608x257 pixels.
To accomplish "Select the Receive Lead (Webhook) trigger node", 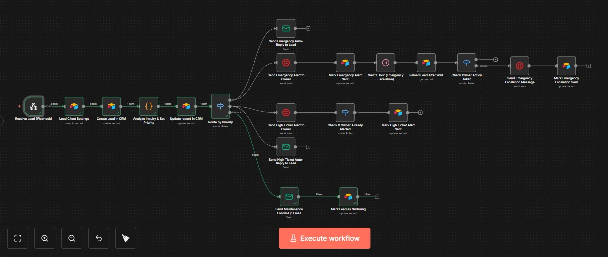I will [34, 106].
